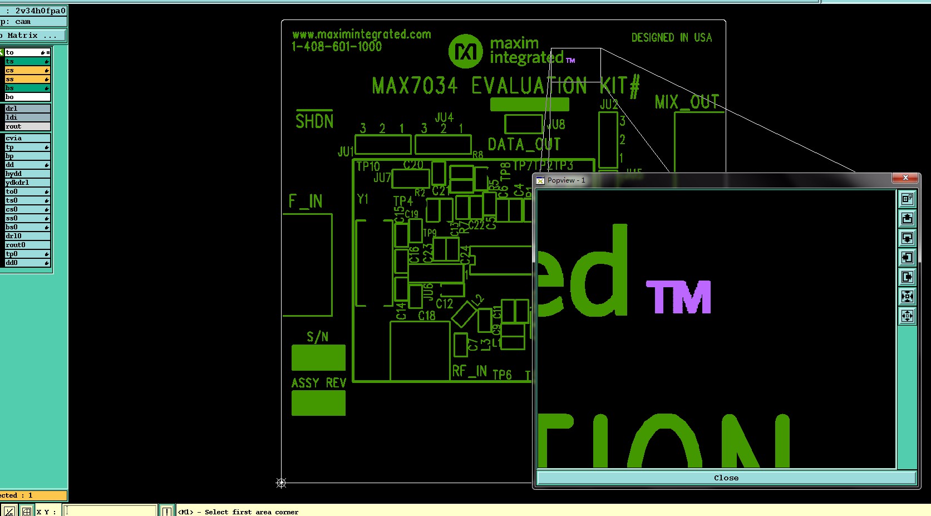
Task: Select the 'rout0' layer row
Action: [x=27, y=245]
